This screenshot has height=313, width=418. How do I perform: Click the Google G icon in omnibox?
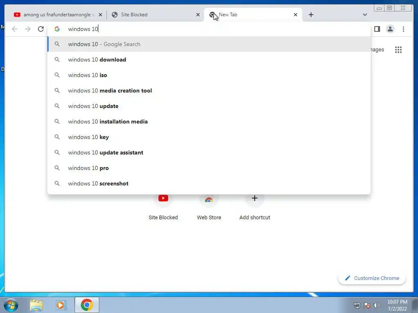[x=57, y=29]
